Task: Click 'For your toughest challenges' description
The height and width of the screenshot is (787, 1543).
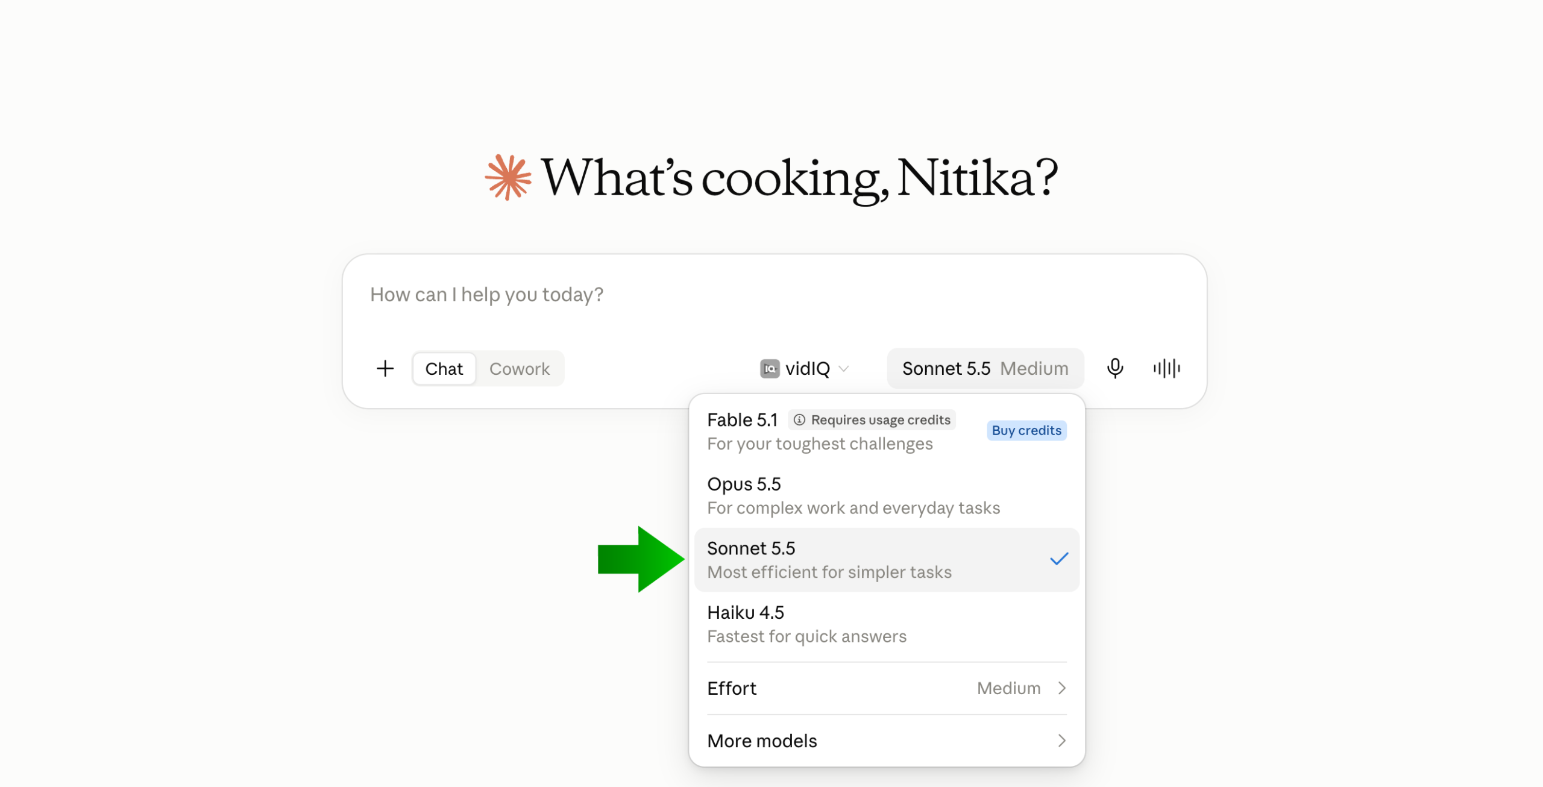Action: point(820,444)
